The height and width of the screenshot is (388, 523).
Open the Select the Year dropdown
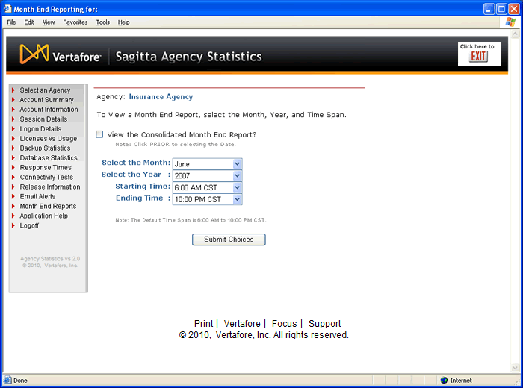[237, 175]
